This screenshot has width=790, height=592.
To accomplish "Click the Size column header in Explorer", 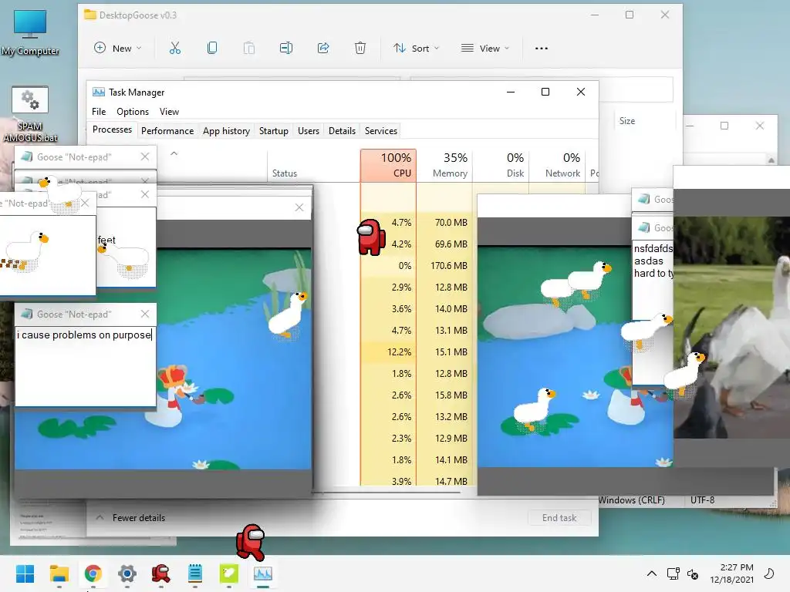I will click(627, 121).
